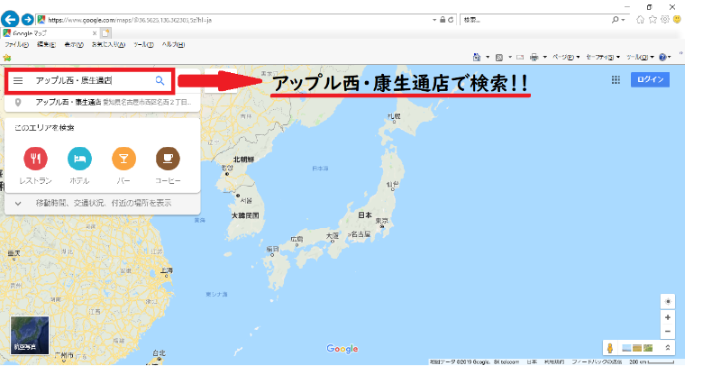Open the お気に入り(A) menu
The image size is (721, 384).
(x=103, y=44)
